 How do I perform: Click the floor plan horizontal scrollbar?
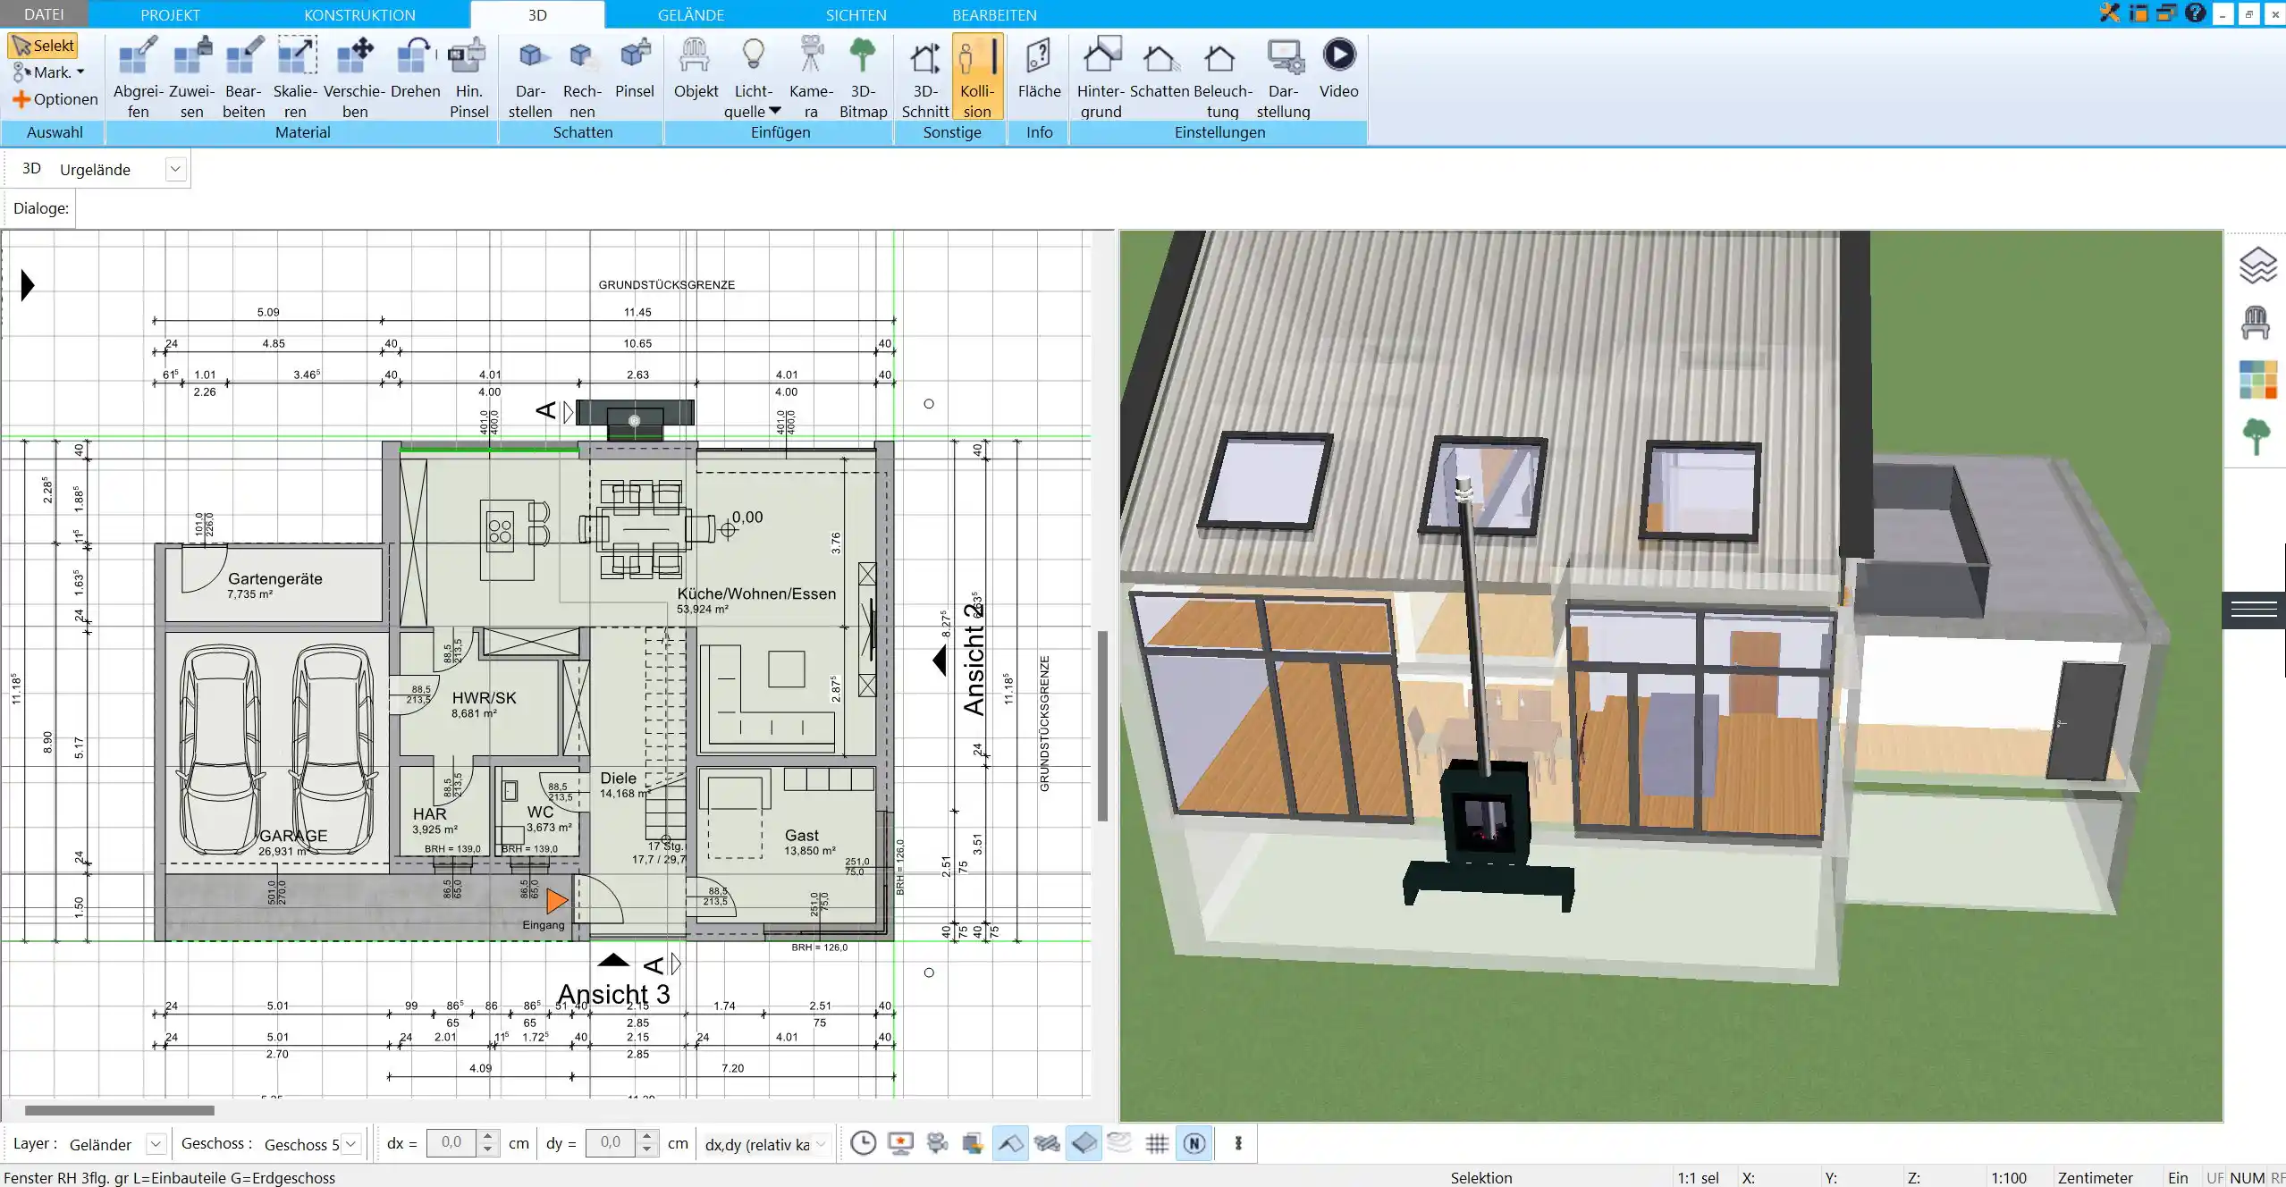tap(120, 1110)
